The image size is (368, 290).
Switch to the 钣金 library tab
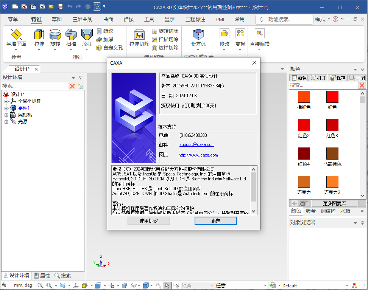click(x=311, y=211)
